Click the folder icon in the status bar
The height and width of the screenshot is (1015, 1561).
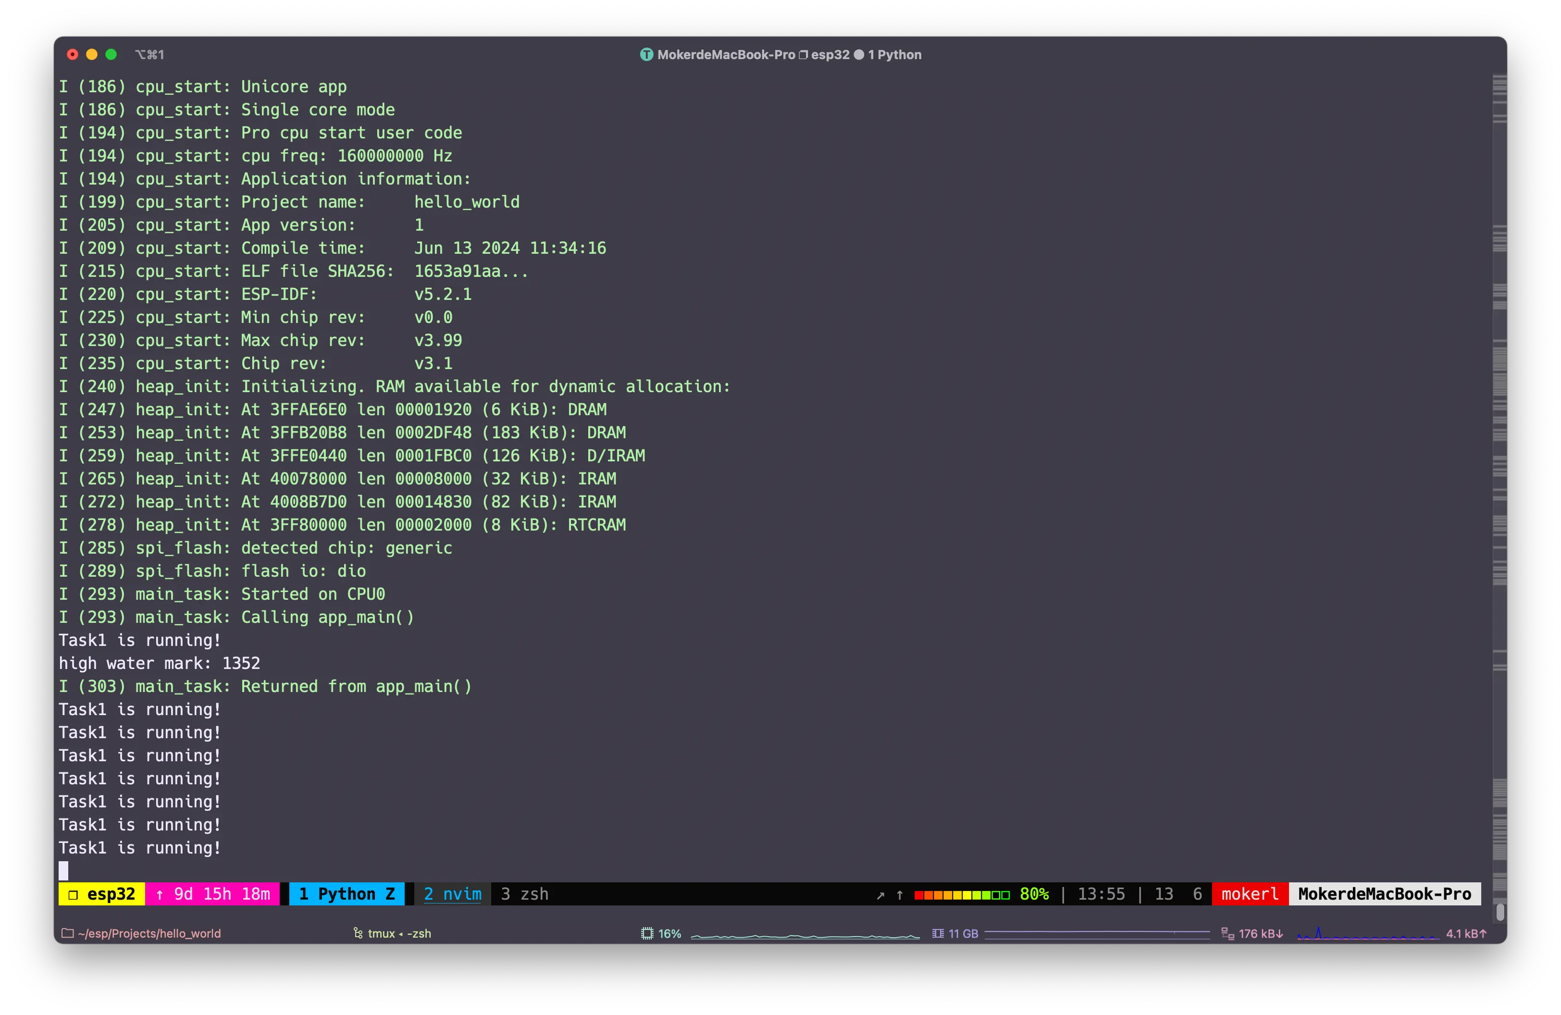point(67,932)
